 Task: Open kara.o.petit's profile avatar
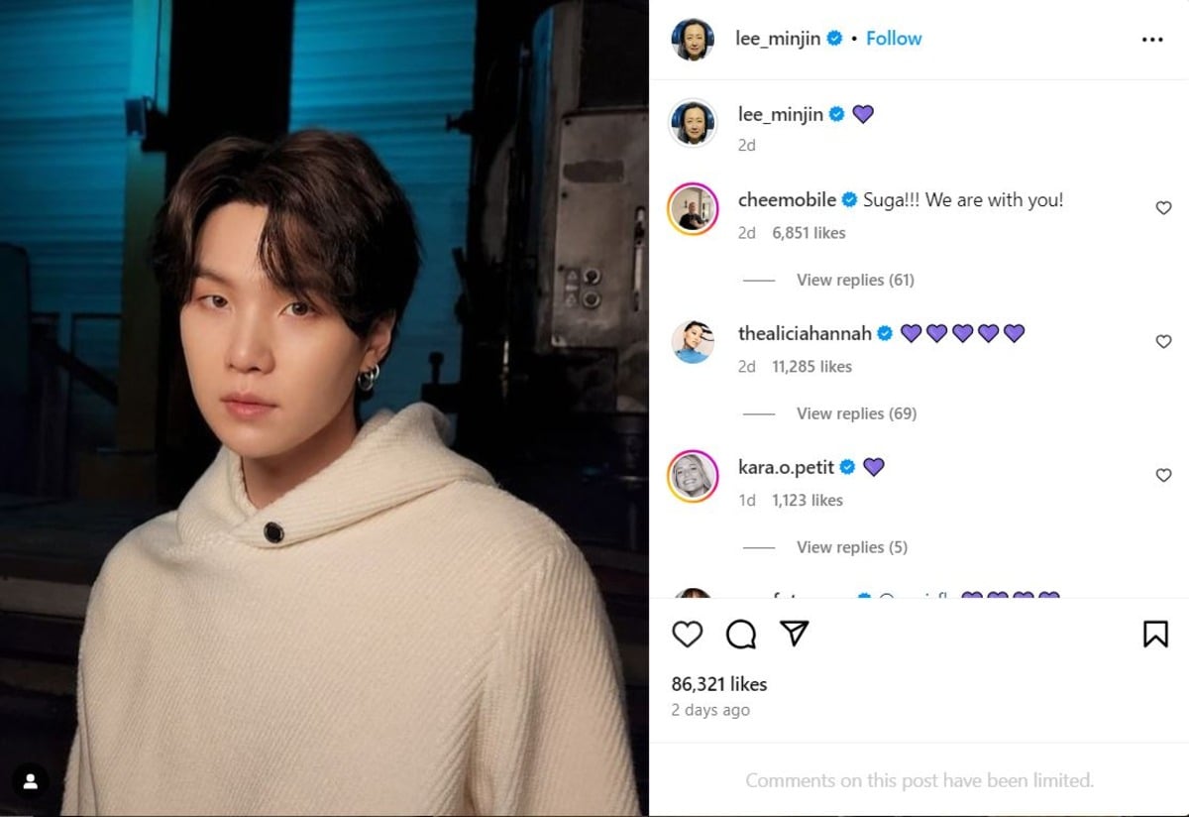pyautogui.click(x=693, y=477)
